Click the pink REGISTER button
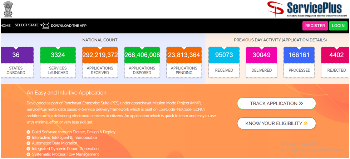This screenshot has height=159, width=350. [x=315, y=26]
